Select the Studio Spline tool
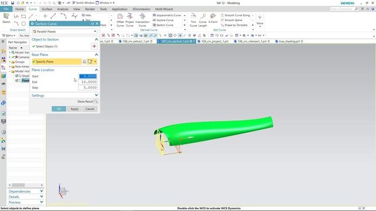 [x=75, y=16]
